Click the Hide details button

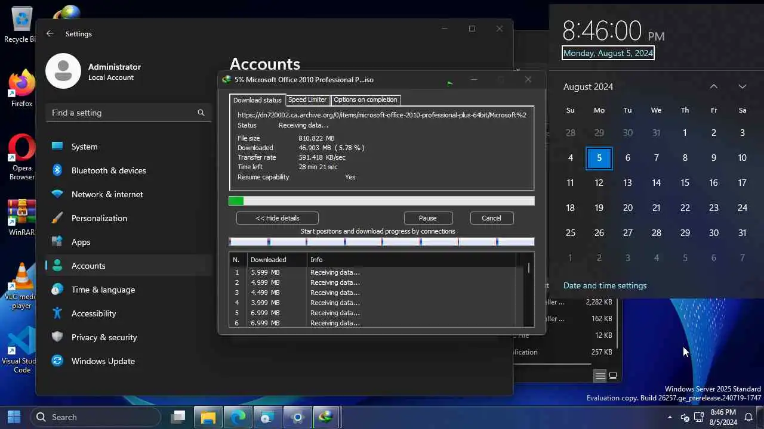(x=278, y=218)
